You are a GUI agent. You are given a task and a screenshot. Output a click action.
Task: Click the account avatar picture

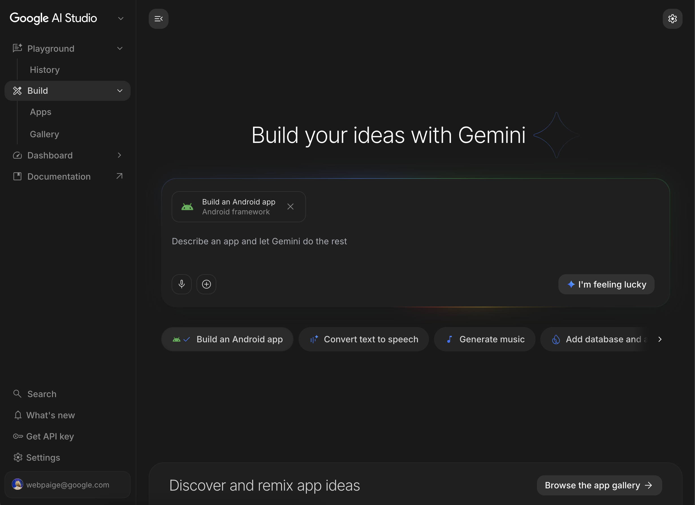18,484
